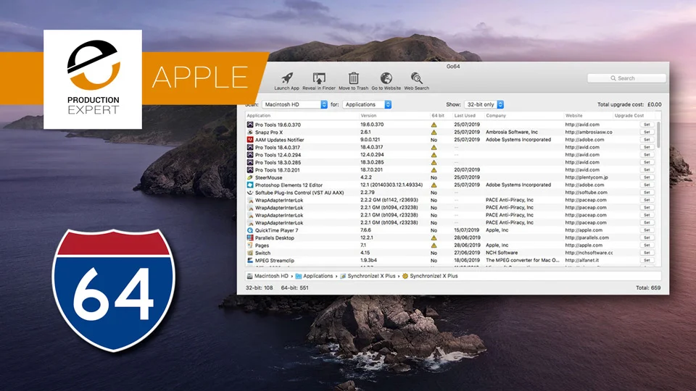Select the Photoshop Elements 12 Editor icon
Viewport: 696px width, 391px height.
click(250, 185)
